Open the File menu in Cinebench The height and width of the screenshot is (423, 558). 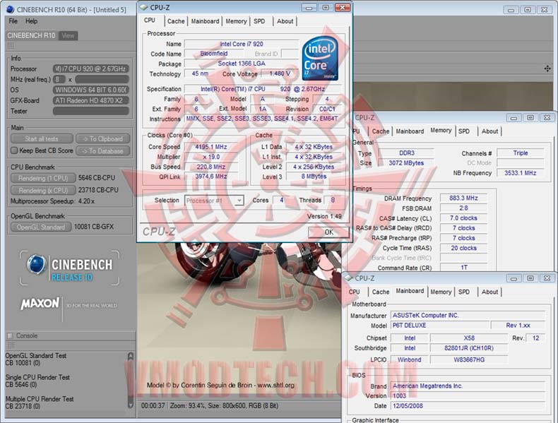[x=13, y=21]
